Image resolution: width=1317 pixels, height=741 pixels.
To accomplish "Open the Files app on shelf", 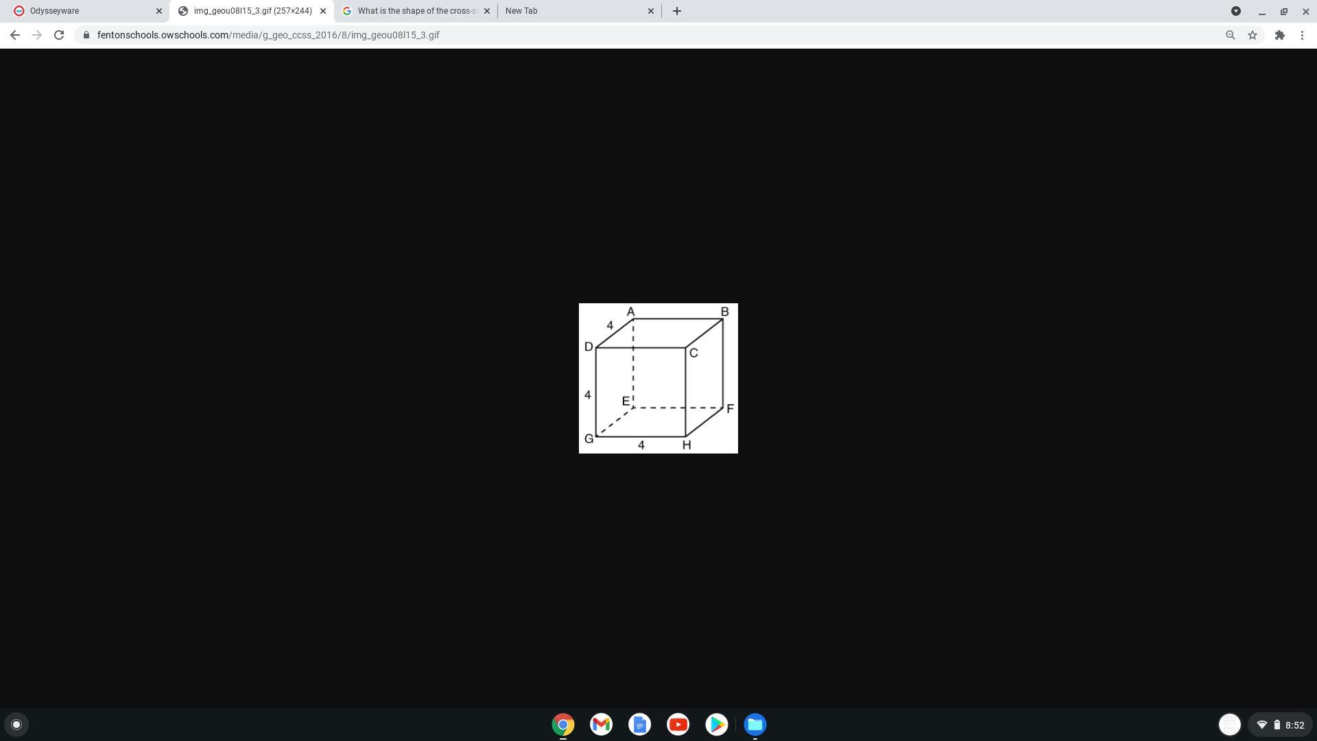I will tap(755, 725).
